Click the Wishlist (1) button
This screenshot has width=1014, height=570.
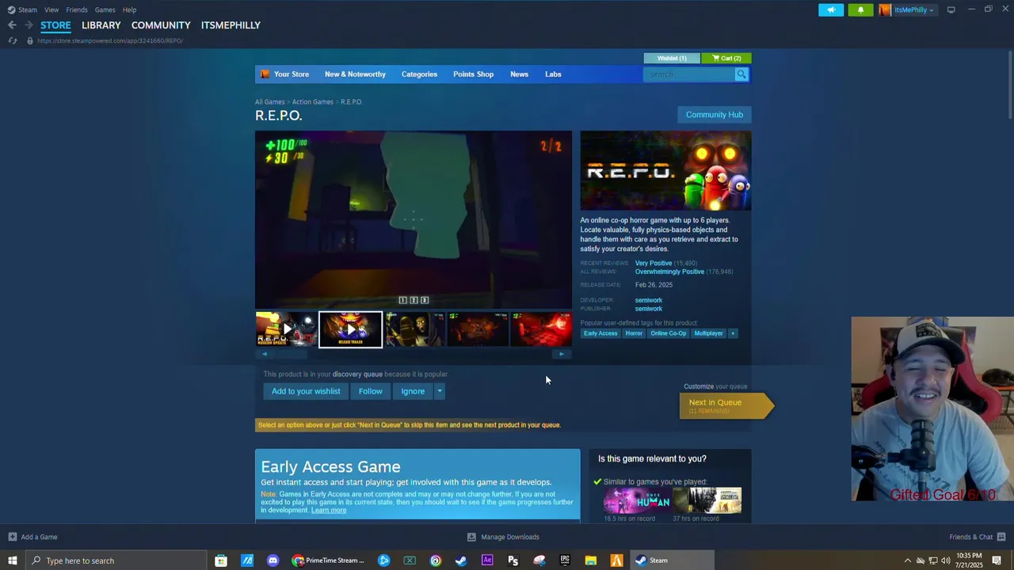coord(672,58)
